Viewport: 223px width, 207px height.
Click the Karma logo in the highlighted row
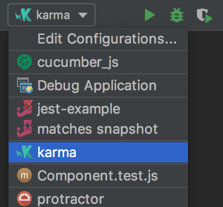click(24, 152)
